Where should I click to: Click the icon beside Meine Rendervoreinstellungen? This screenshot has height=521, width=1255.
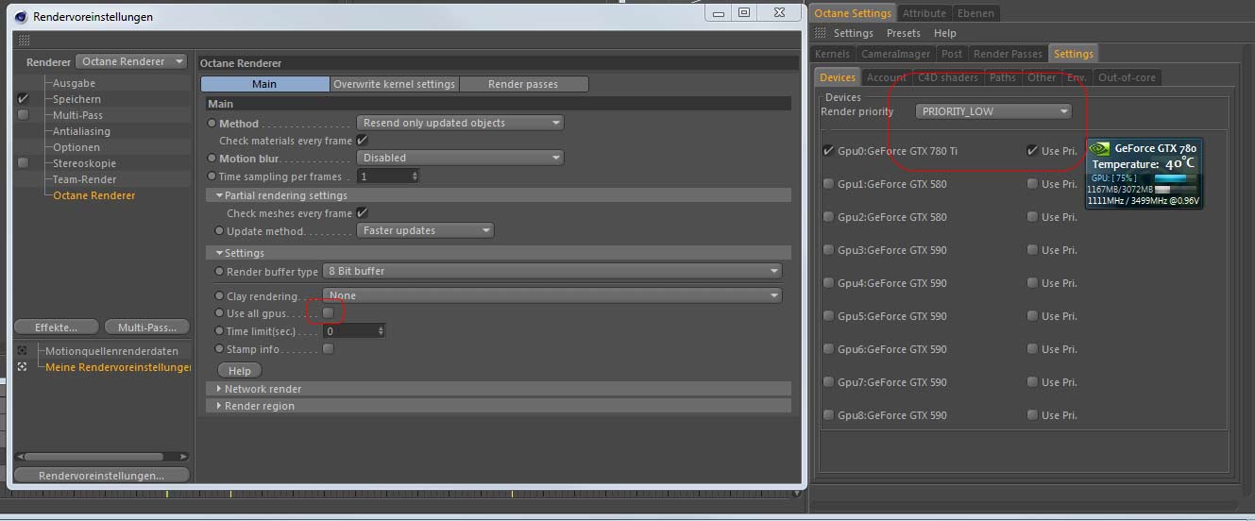(x=22, y=367)
